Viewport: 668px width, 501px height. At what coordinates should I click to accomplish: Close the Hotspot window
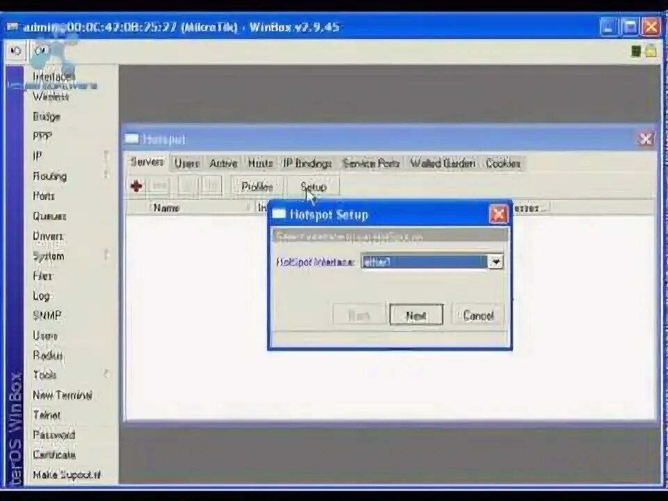tap(646, 139)
